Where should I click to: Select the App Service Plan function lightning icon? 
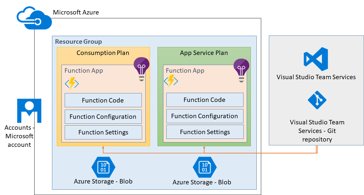tap(171, 81)
